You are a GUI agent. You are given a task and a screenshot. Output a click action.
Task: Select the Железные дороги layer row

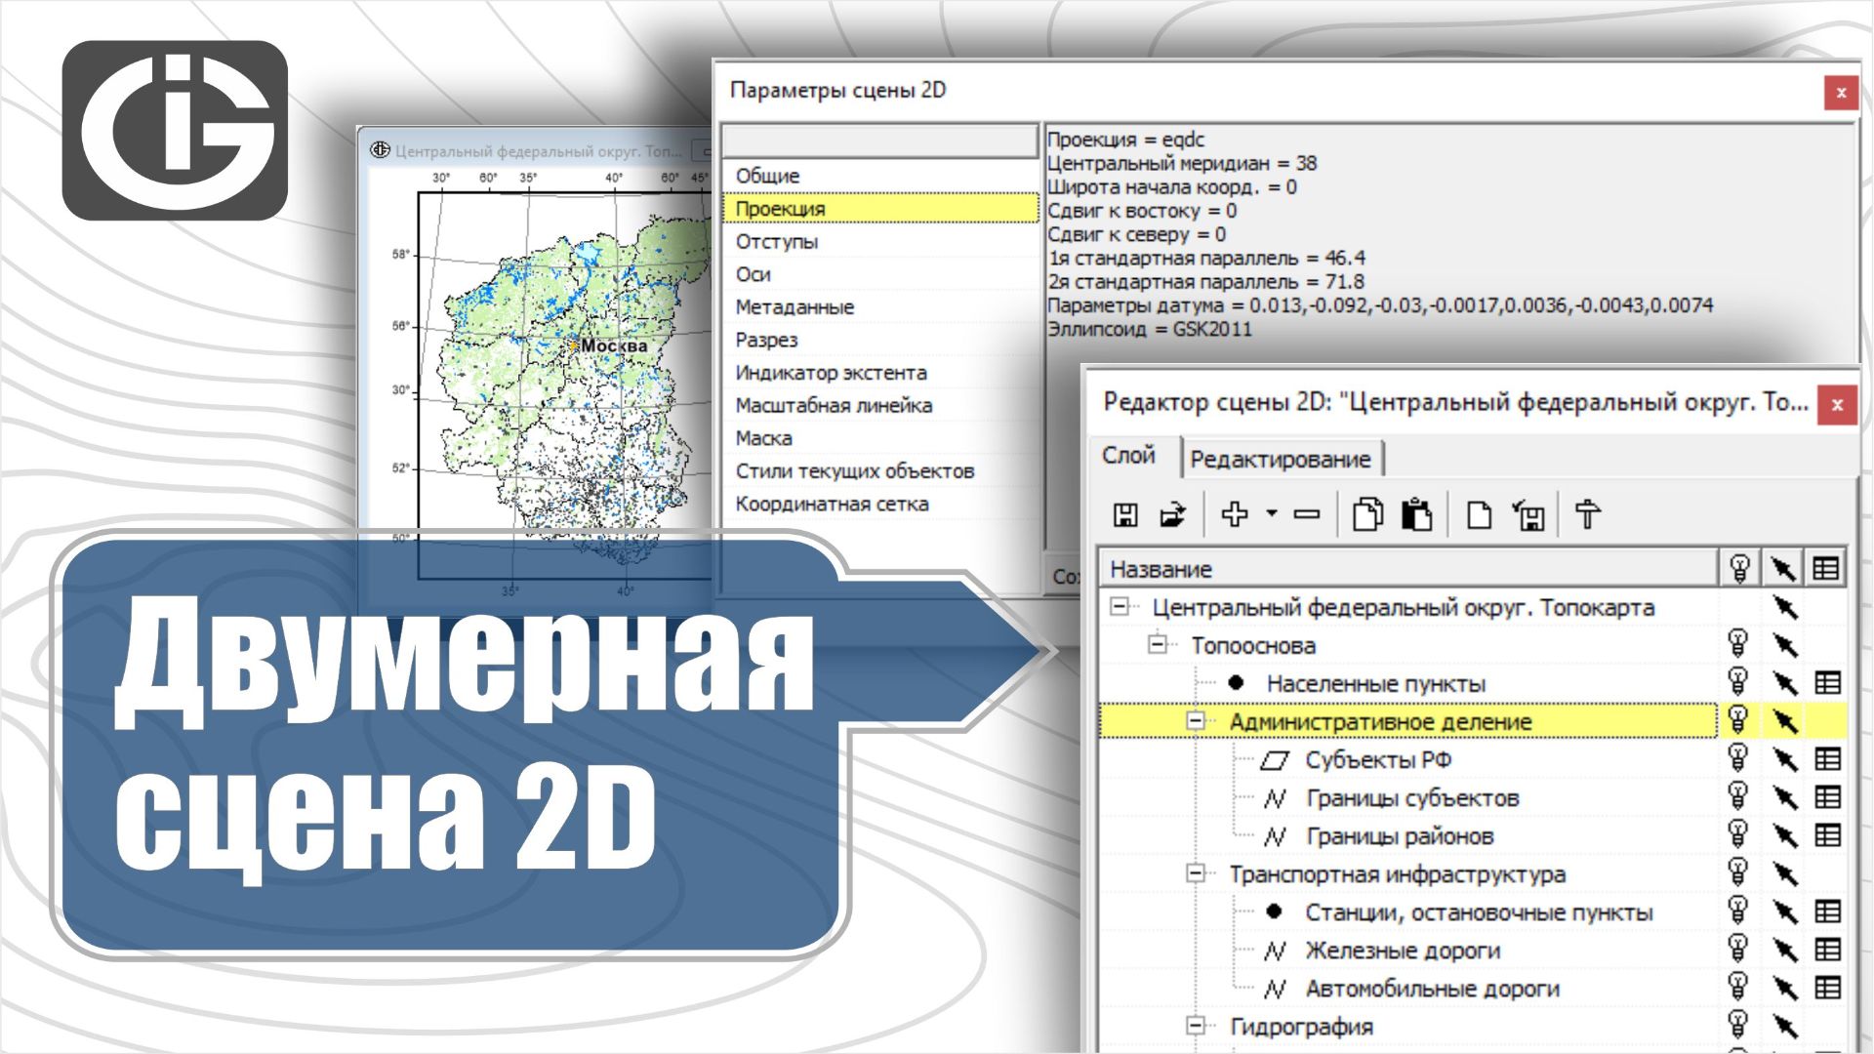click(1407, 950)
